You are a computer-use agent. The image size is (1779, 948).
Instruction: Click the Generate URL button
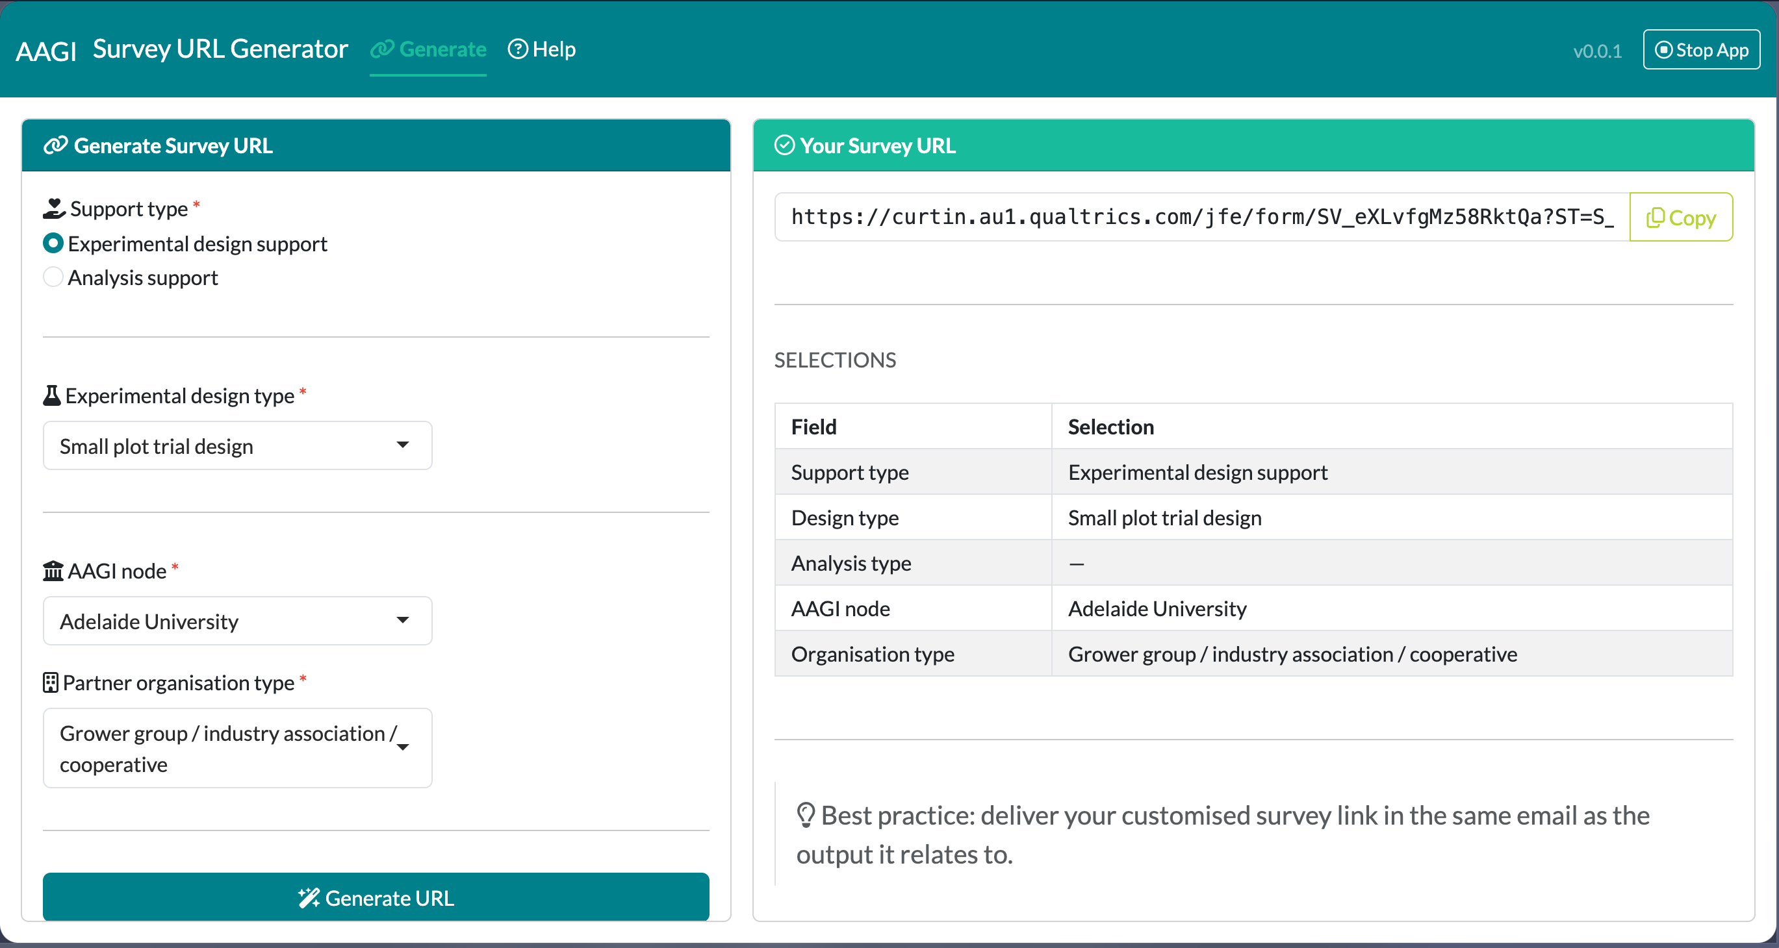click(376, 897)
